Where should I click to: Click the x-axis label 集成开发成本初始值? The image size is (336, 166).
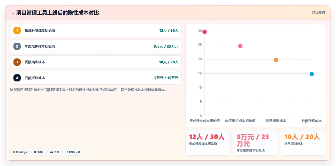204,121
